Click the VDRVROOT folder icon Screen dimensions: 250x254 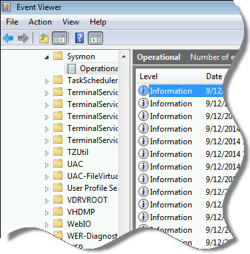tap(58, 199)
